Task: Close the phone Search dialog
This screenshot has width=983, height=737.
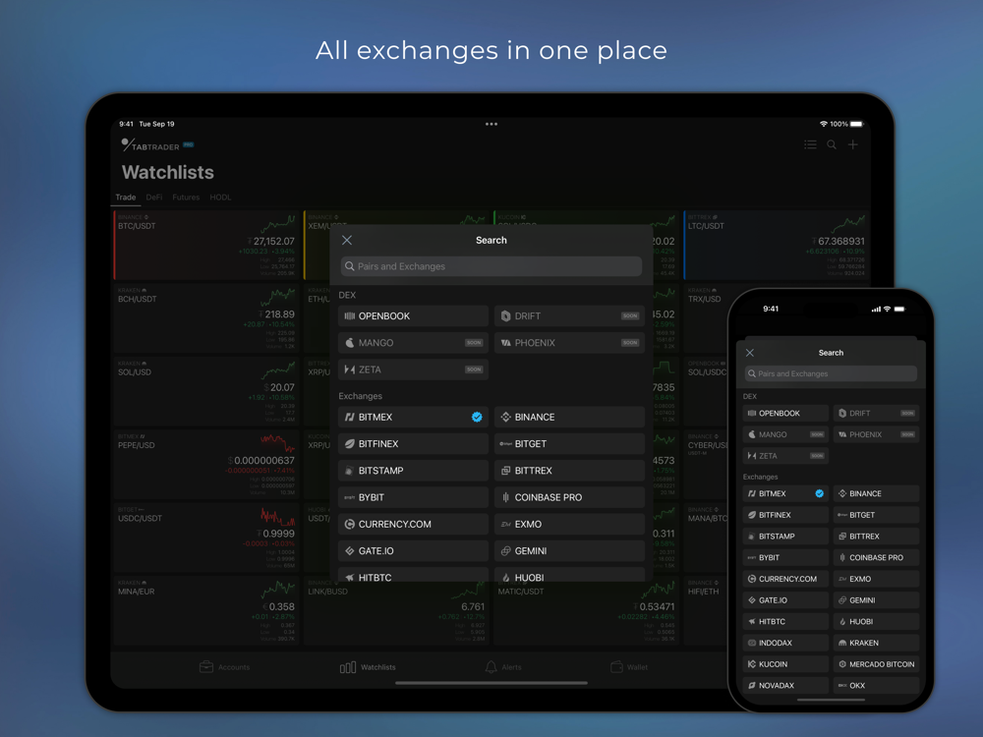Action: 750,353
